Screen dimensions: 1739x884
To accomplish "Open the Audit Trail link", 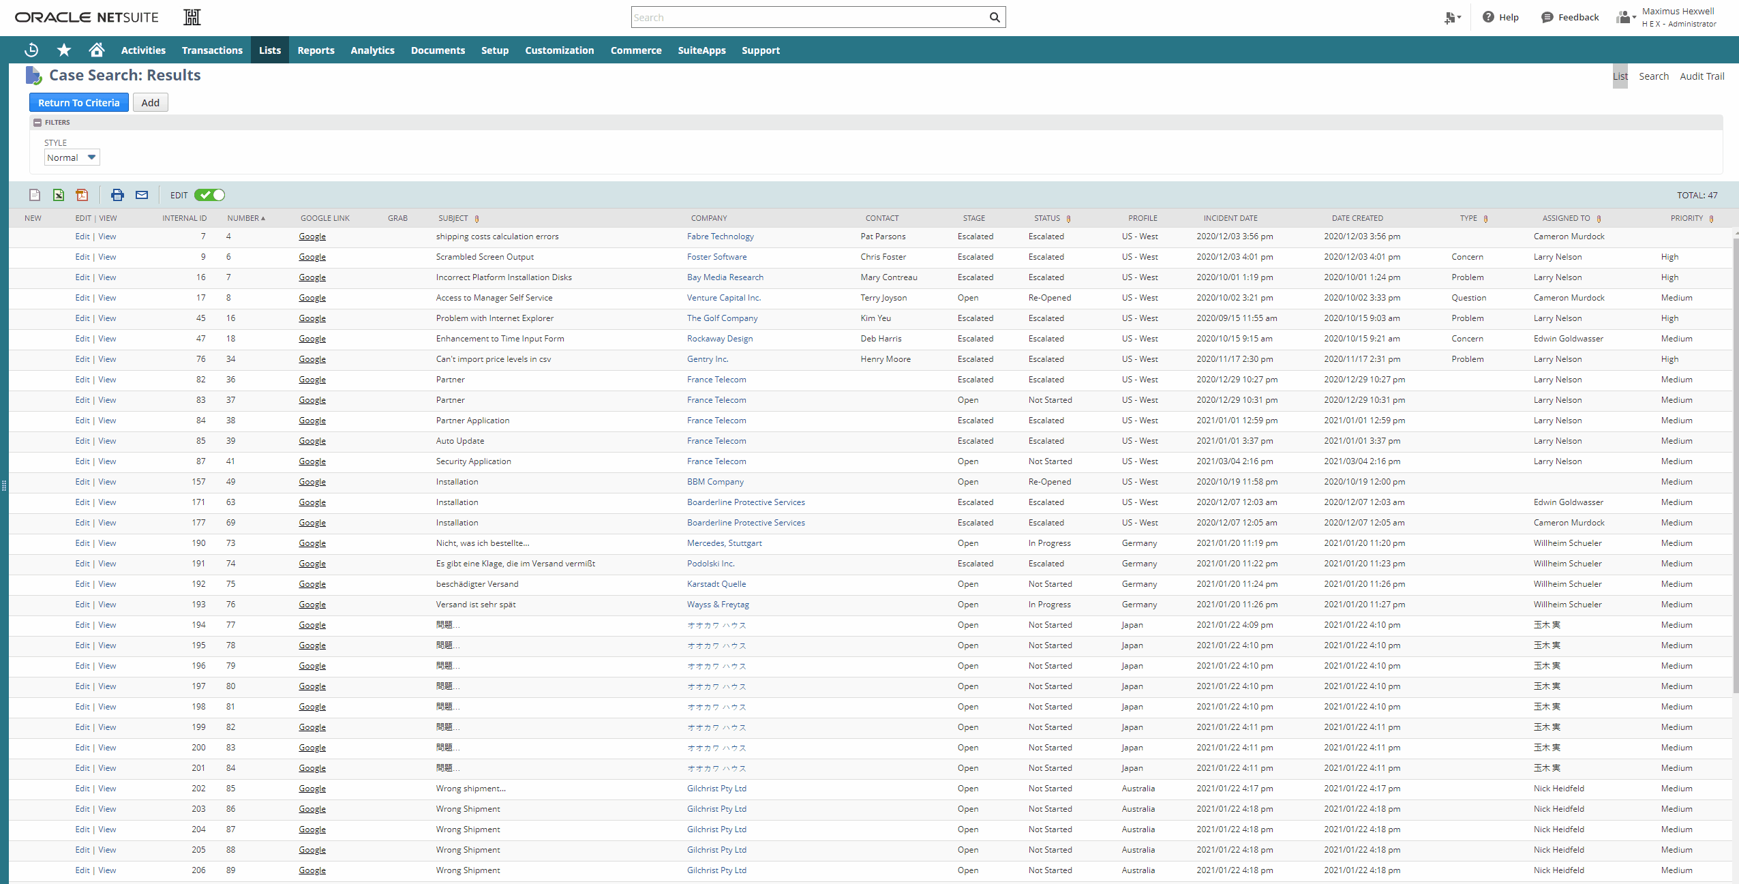I will tap(1702, 76).
